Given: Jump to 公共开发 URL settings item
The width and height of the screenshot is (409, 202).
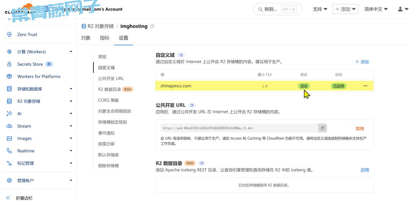Looking at the screenshot, I should point(111,78).
